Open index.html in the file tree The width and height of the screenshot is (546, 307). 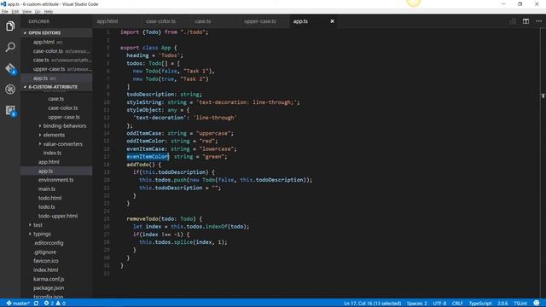(45, 269)
